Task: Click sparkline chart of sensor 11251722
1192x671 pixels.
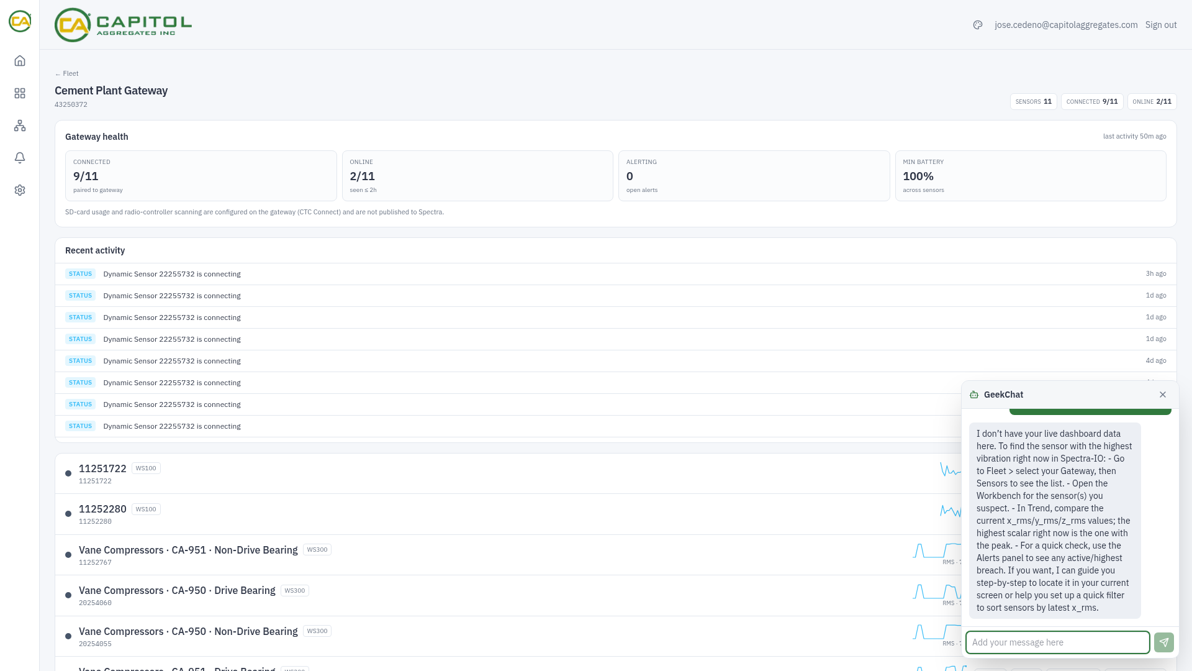Action: 950,469
